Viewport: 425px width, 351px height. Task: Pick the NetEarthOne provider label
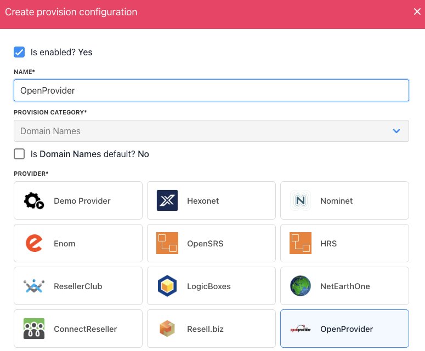pyautogui.click(x=345, y=286)
